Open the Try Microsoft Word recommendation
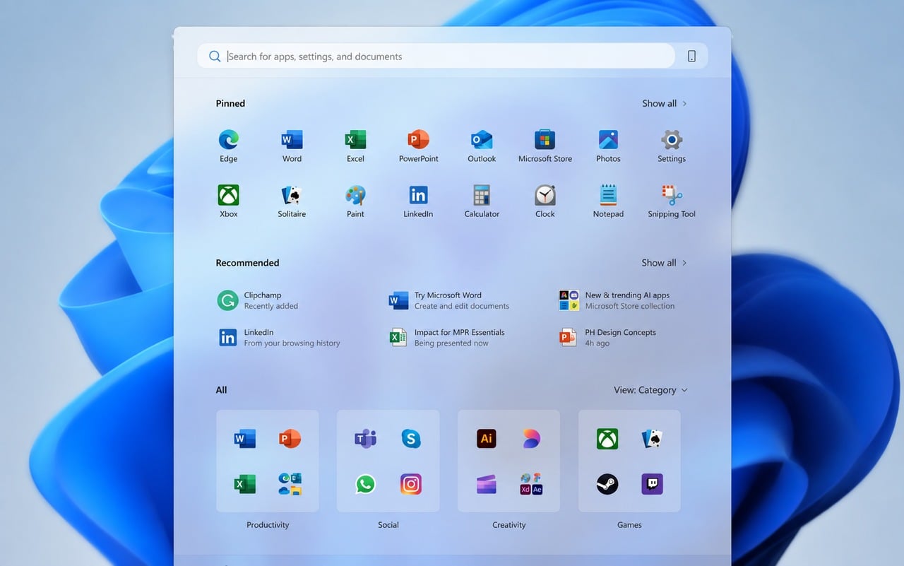Screen dimensions: 904x566 click(x=449, y=300)
